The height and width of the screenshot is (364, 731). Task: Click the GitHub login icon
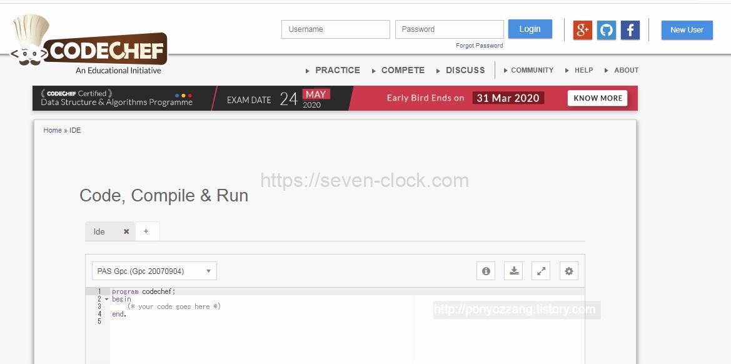606,29
